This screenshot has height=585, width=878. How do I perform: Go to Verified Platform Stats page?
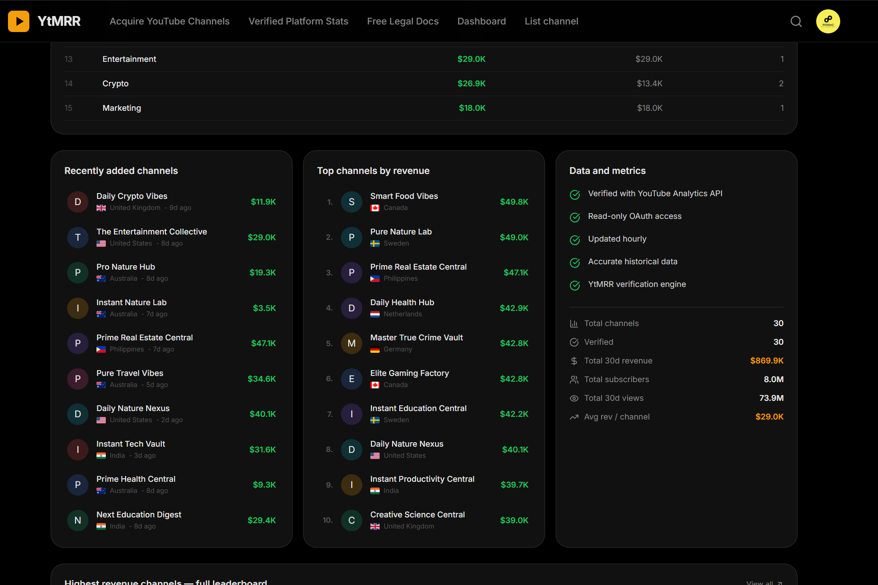(x=298, y=21)
